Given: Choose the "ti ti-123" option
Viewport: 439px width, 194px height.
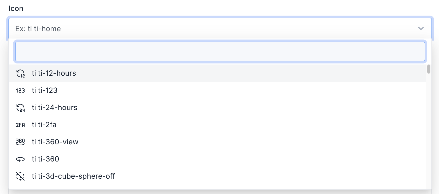Looking at the screenshot, I should click(45, 90).
